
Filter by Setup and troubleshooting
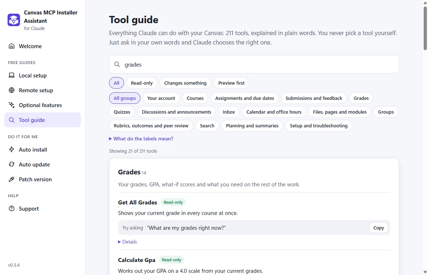[318, 126]
